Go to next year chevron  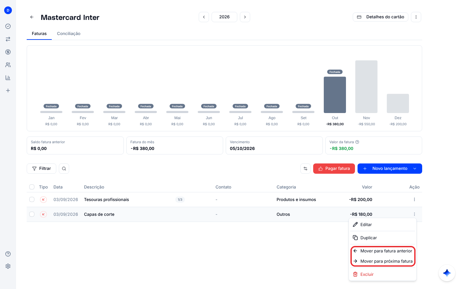(245, 17)
